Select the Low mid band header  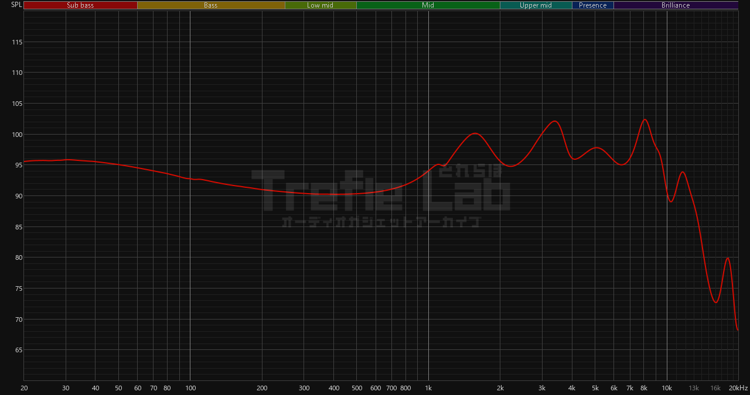(x=320, y=5)
